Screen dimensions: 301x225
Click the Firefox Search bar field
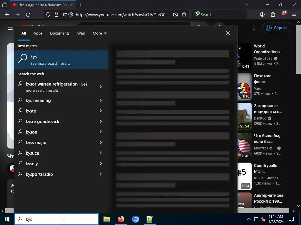pyautogui.click(x=219, y=15)
